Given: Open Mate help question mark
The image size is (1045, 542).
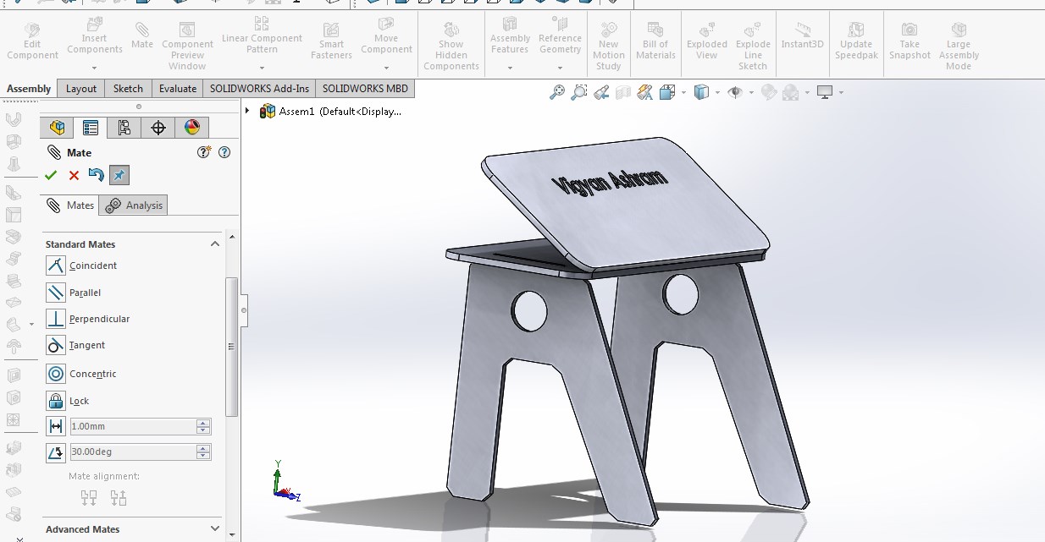Looking at the screenshot, I should tap(224, 152).
